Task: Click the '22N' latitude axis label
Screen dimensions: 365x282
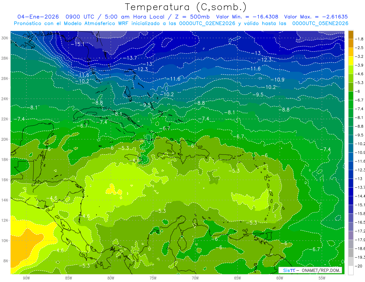Action: click(5, 119)
